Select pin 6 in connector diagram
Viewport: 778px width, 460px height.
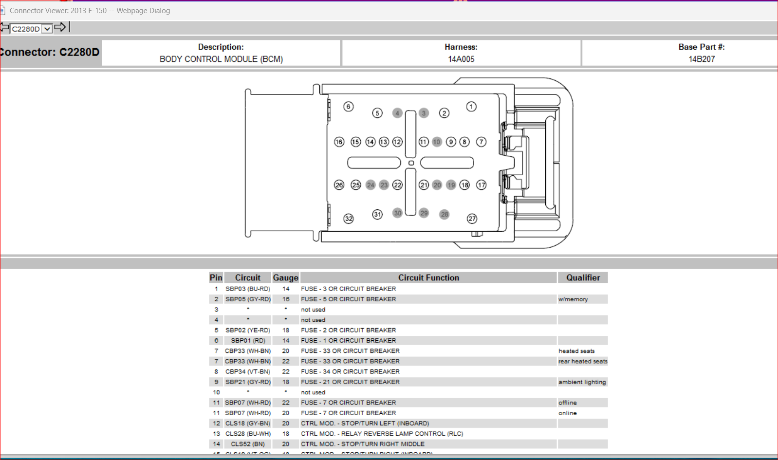[348, 107]
